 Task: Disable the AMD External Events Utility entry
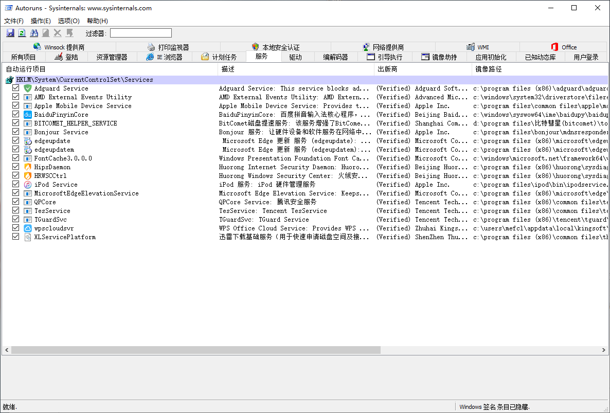click(x=15, y=97)
